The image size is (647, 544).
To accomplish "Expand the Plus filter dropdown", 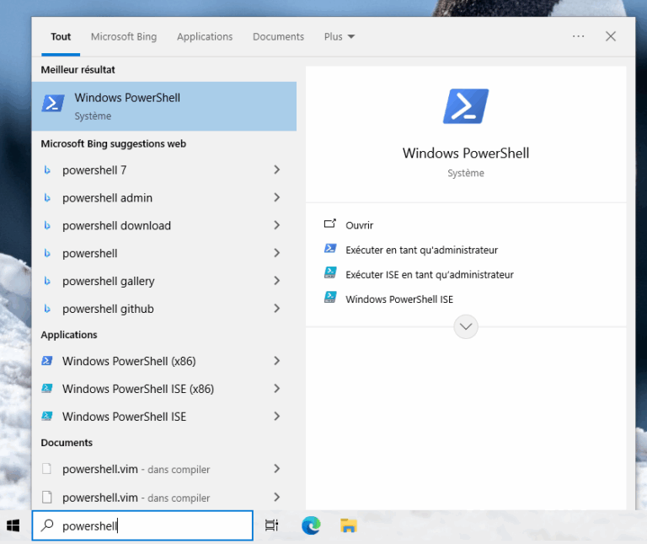I will 339,37.
